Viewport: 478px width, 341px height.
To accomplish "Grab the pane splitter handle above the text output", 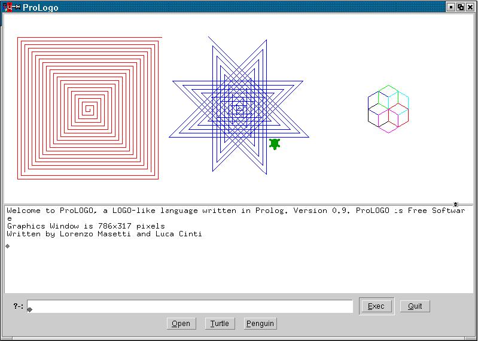I will [455, 204].
